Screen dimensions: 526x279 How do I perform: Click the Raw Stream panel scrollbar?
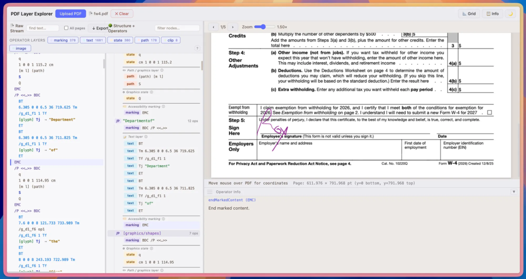pos(104,64)
